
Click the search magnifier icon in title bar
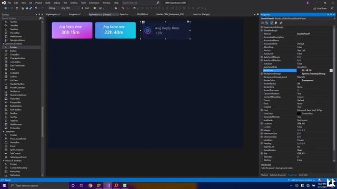pos(158,3)
